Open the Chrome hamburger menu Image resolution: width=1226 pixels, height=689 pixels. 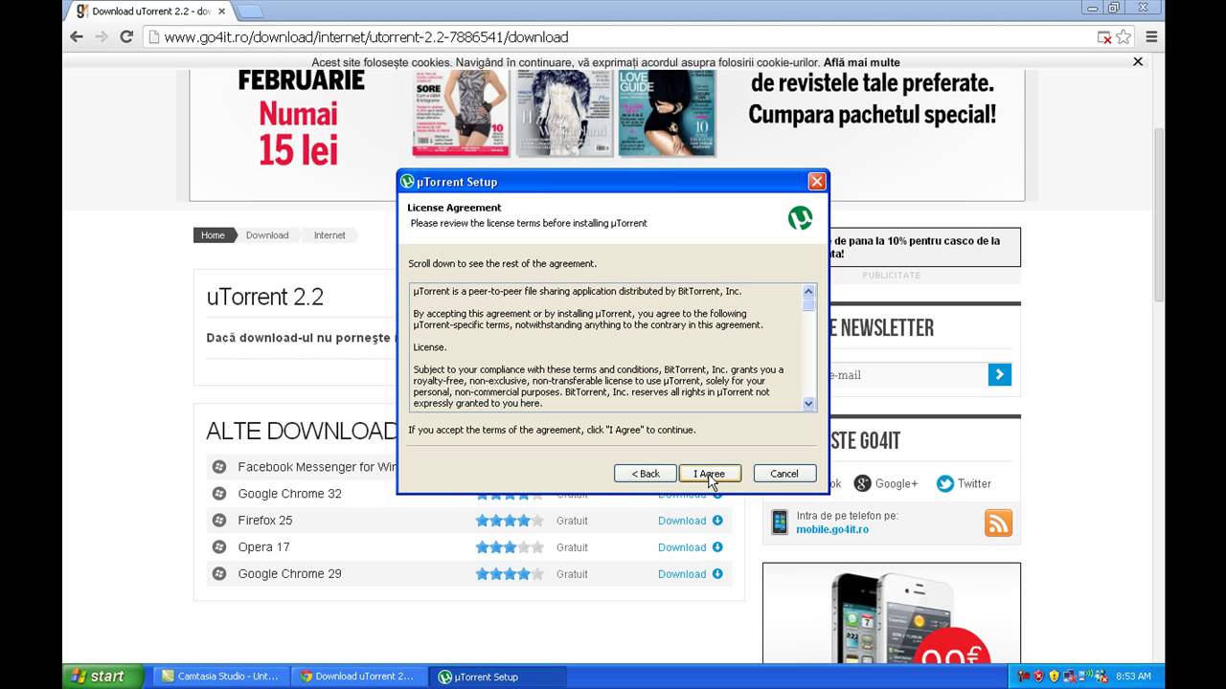pyautogui.click(x=1151, y=37)
